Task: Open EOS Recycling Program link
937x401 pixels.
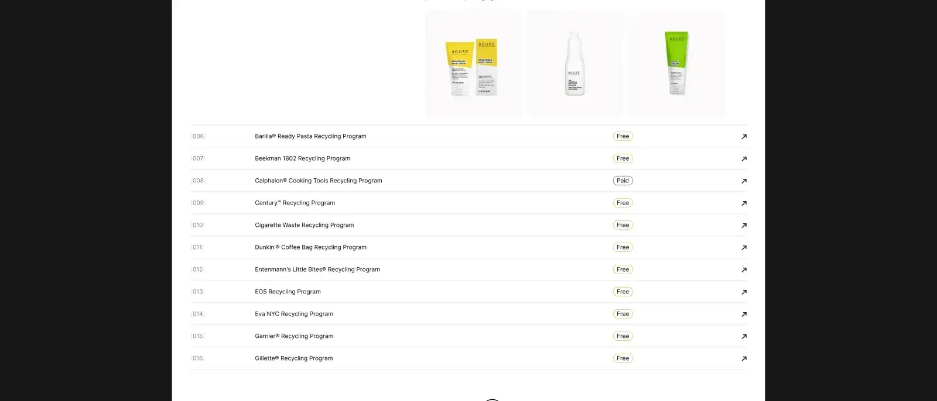Action: (288, 292)
